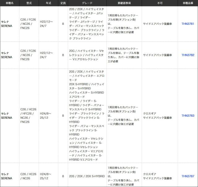
Task: Select サイドエアバック装備車 in THN3781 row
Action: click(x=157, y=24)
